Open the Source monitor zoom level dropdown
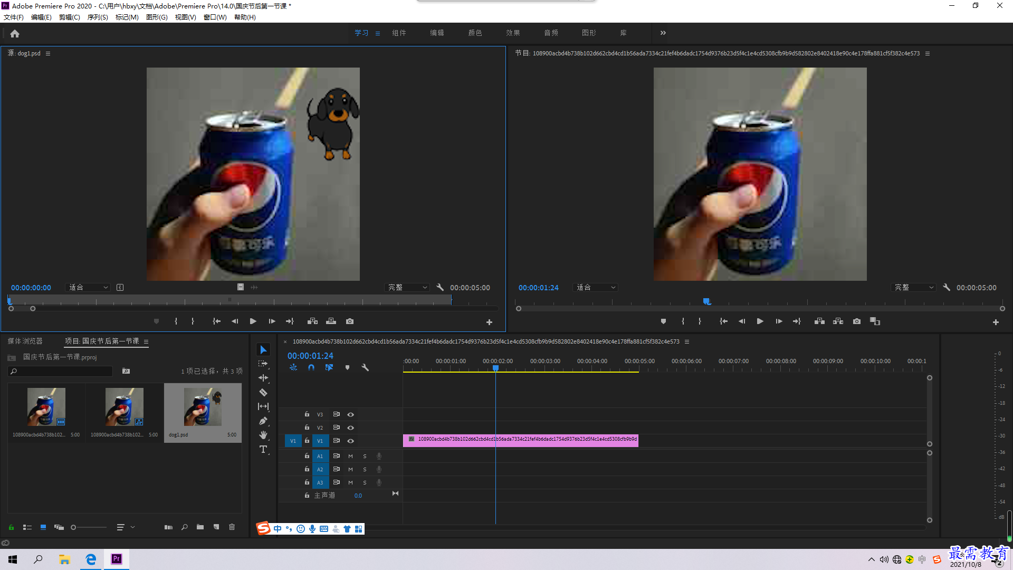Image resolution: width=1013 pixels, height=570 pixels. point(88,288)
